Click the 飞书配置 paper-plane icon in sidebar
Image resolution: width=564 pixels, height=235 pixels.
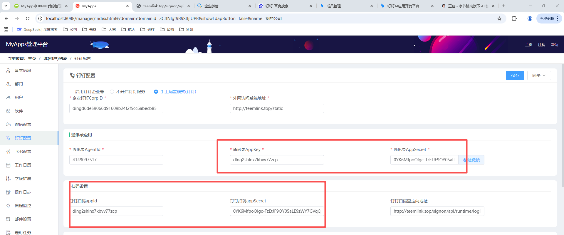click(8, 152)
